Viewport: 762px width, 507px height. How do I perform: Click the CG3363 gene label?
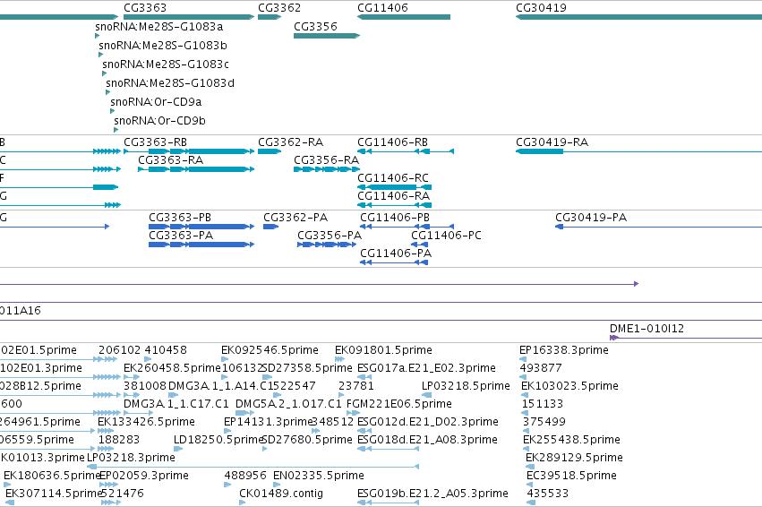tap(145, 8)
